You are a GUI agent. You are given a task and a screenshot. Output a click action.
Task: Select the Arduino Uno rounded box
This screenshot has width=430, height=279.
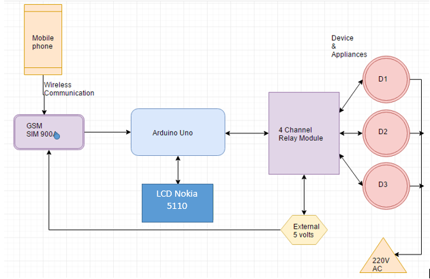point(178,132)
